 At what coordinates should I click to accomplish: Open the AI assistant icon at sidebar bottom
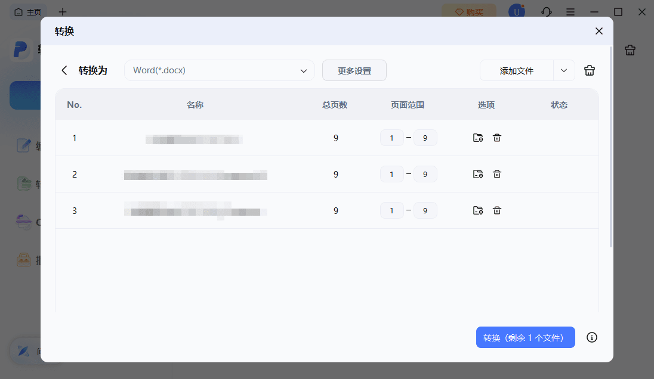coord(23,351)
